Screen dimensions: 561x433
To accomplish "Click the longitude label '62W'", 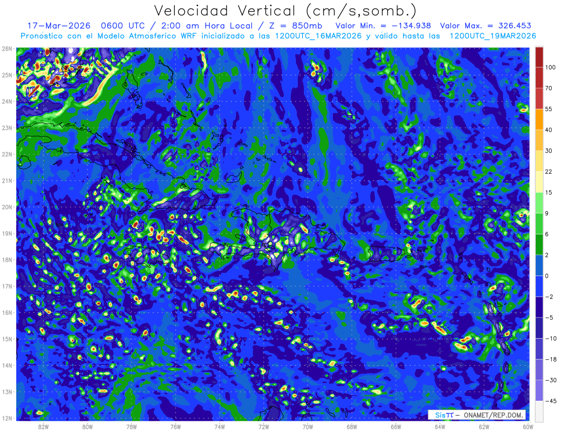I will [x=484, y=426].
